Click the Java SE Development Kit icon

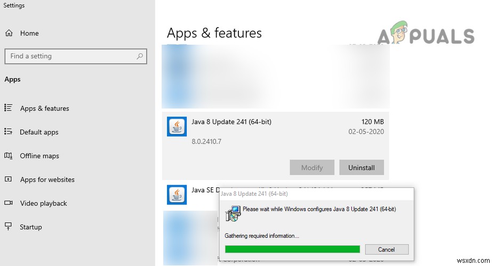pyautogui.click(x=177, y=195)
